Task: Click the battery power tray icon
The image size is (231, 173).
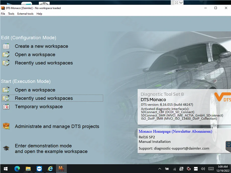Action: coord(167,169)
